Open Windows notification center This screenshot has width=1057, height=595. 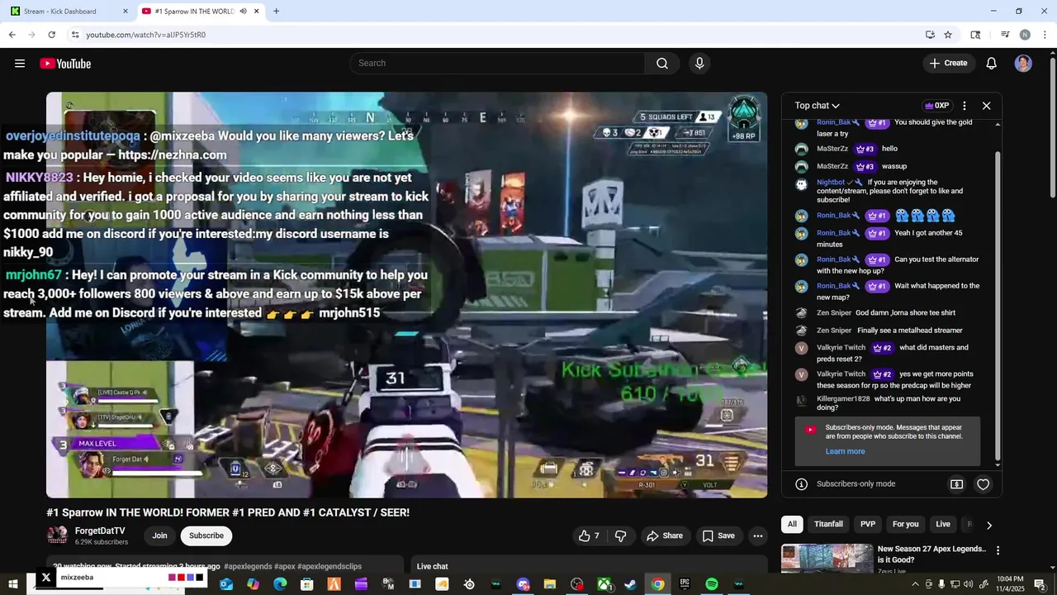tap(1040, 584)
